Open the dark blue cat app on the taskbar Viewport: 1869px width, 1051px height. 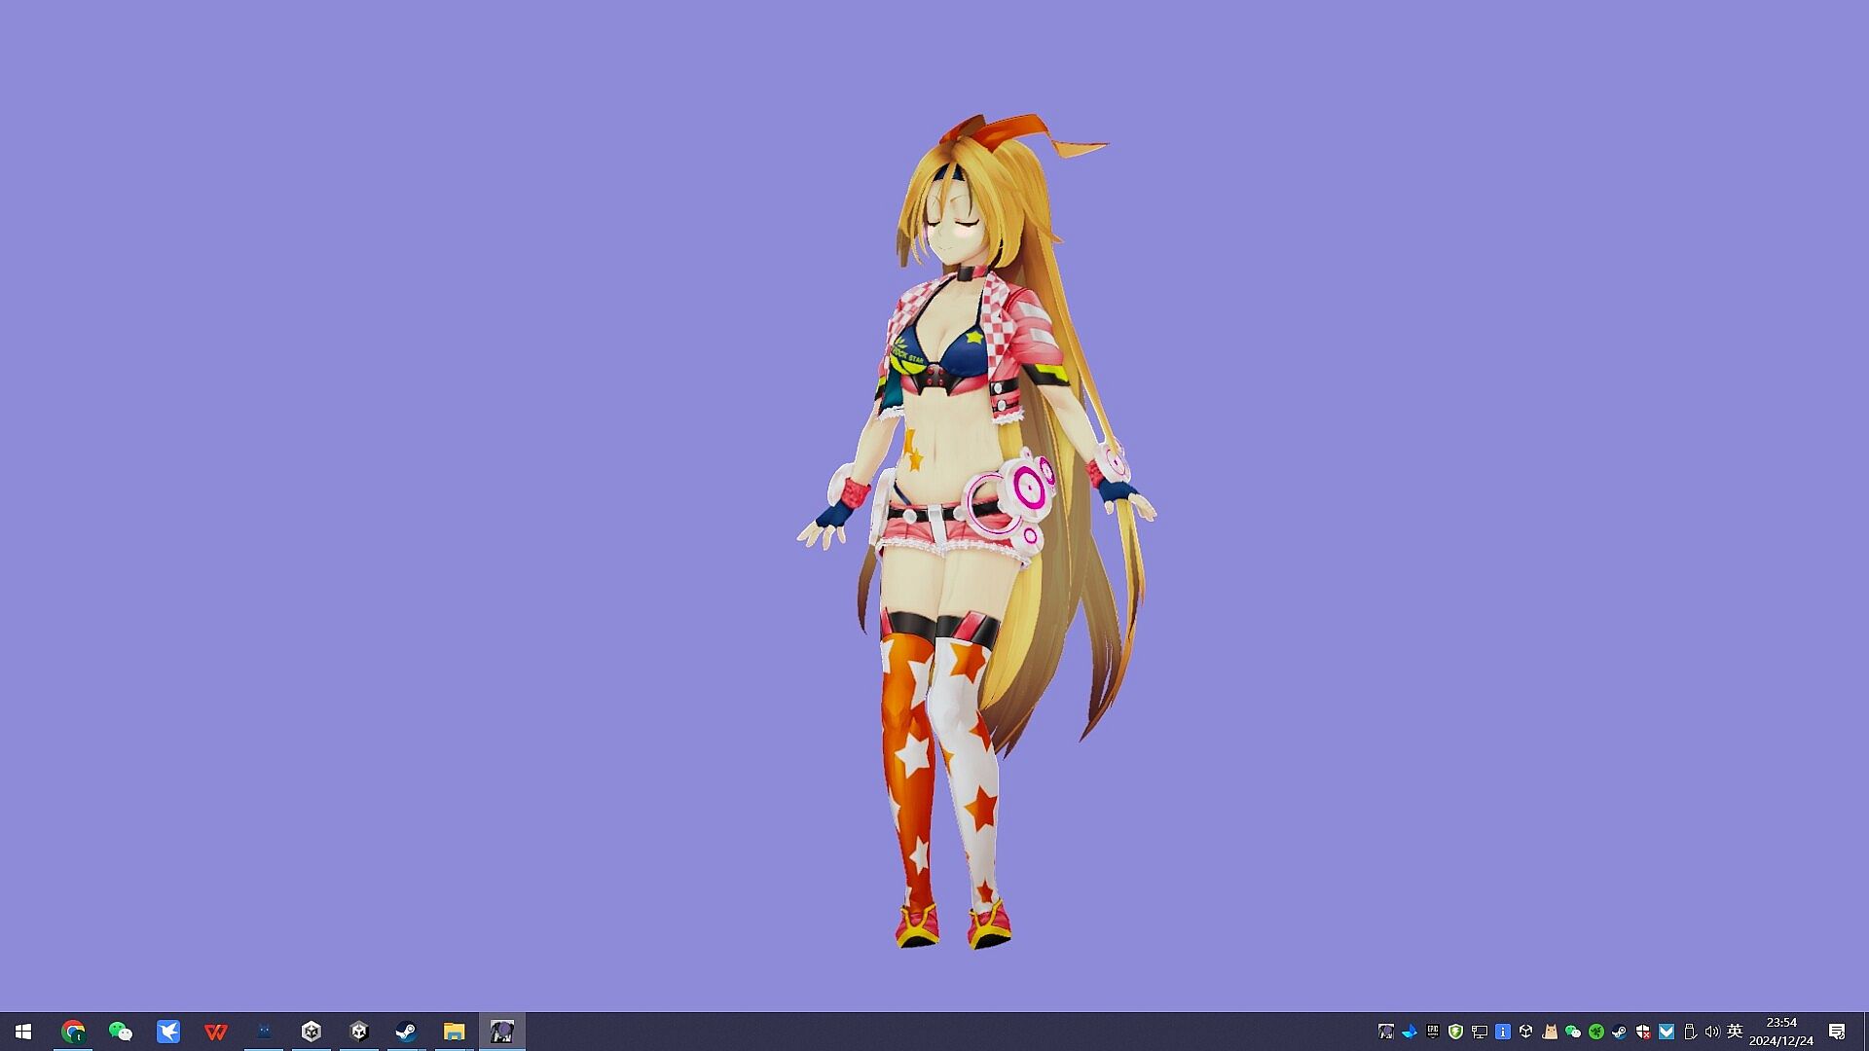pos(263,1032)
